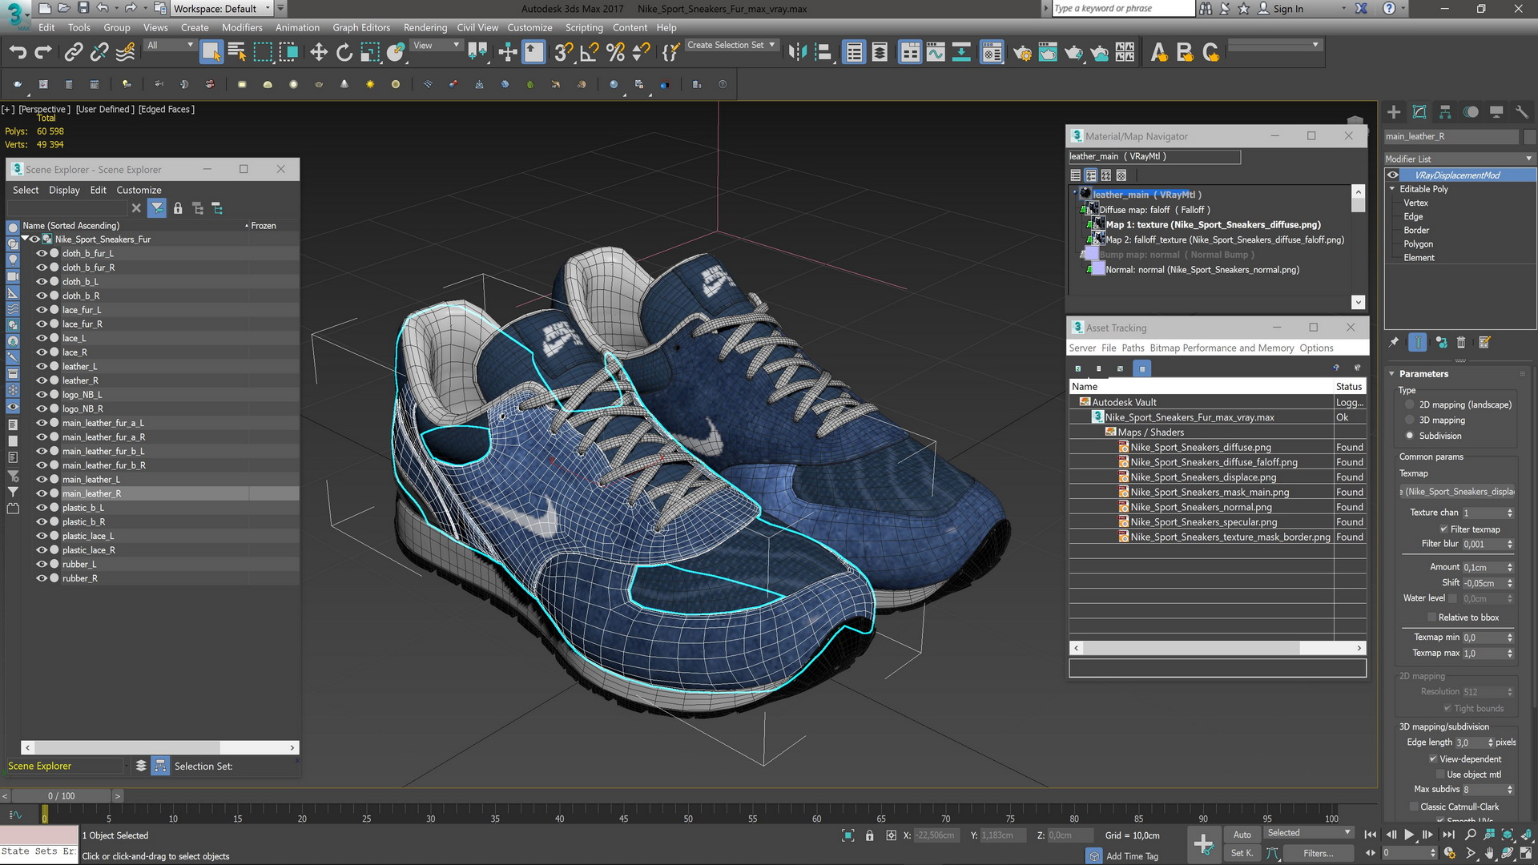Click Asset Tracking horizontal scrollbar
1538x865 pixels.
(1218, 648)
